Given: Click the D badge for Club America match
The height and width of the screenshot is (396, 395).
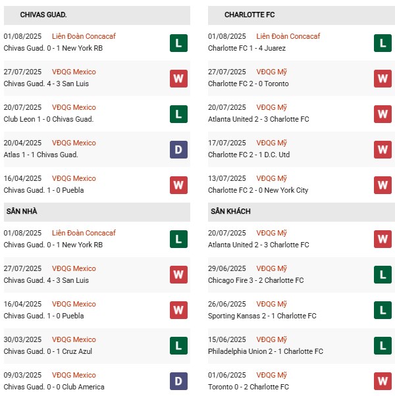Looking at the screenshot, I should [x=178, y=382].
